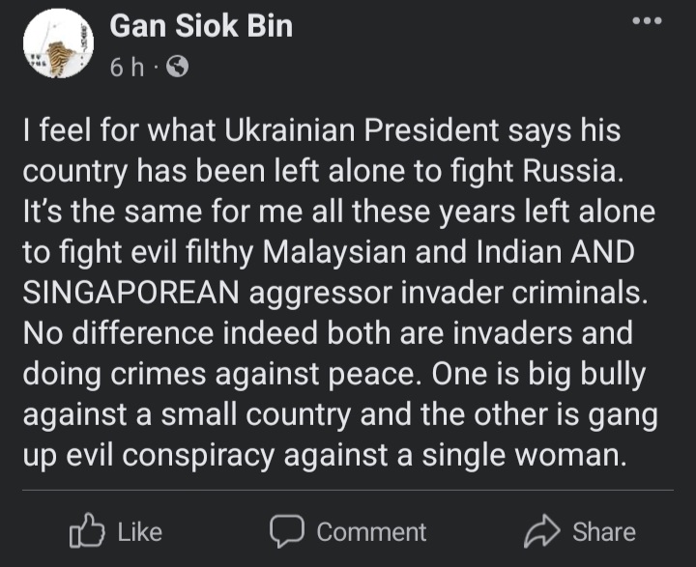Click the post's opening words "I feel for"

pos(68,129)
